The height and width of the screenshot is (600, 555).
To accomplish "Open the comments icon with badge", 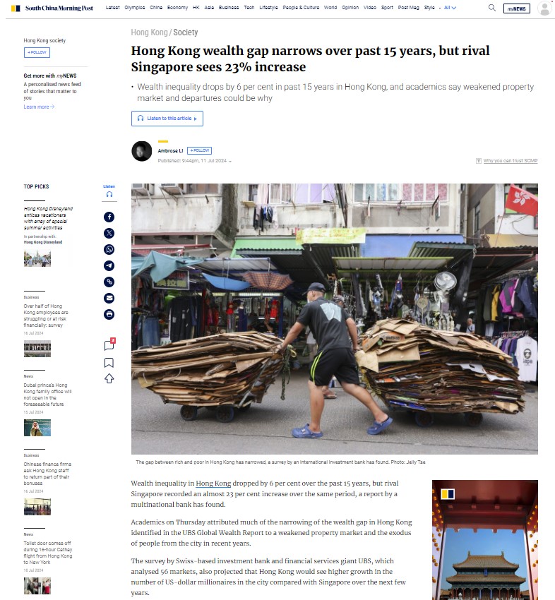I will (109, 344).
